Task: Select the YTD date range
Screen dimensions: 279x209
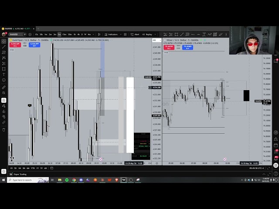Action: [33, 168]
